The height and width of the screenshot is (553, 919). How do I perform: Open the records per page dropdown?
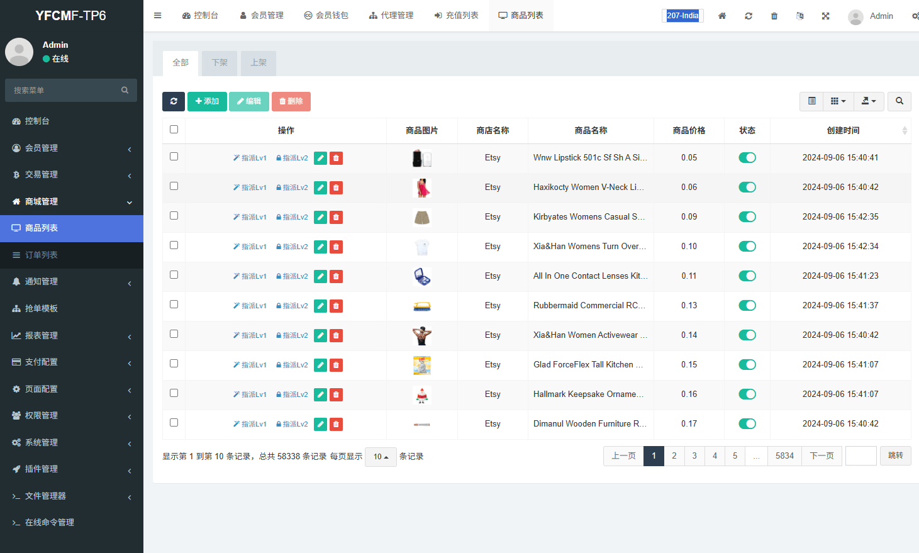[381, 457]
